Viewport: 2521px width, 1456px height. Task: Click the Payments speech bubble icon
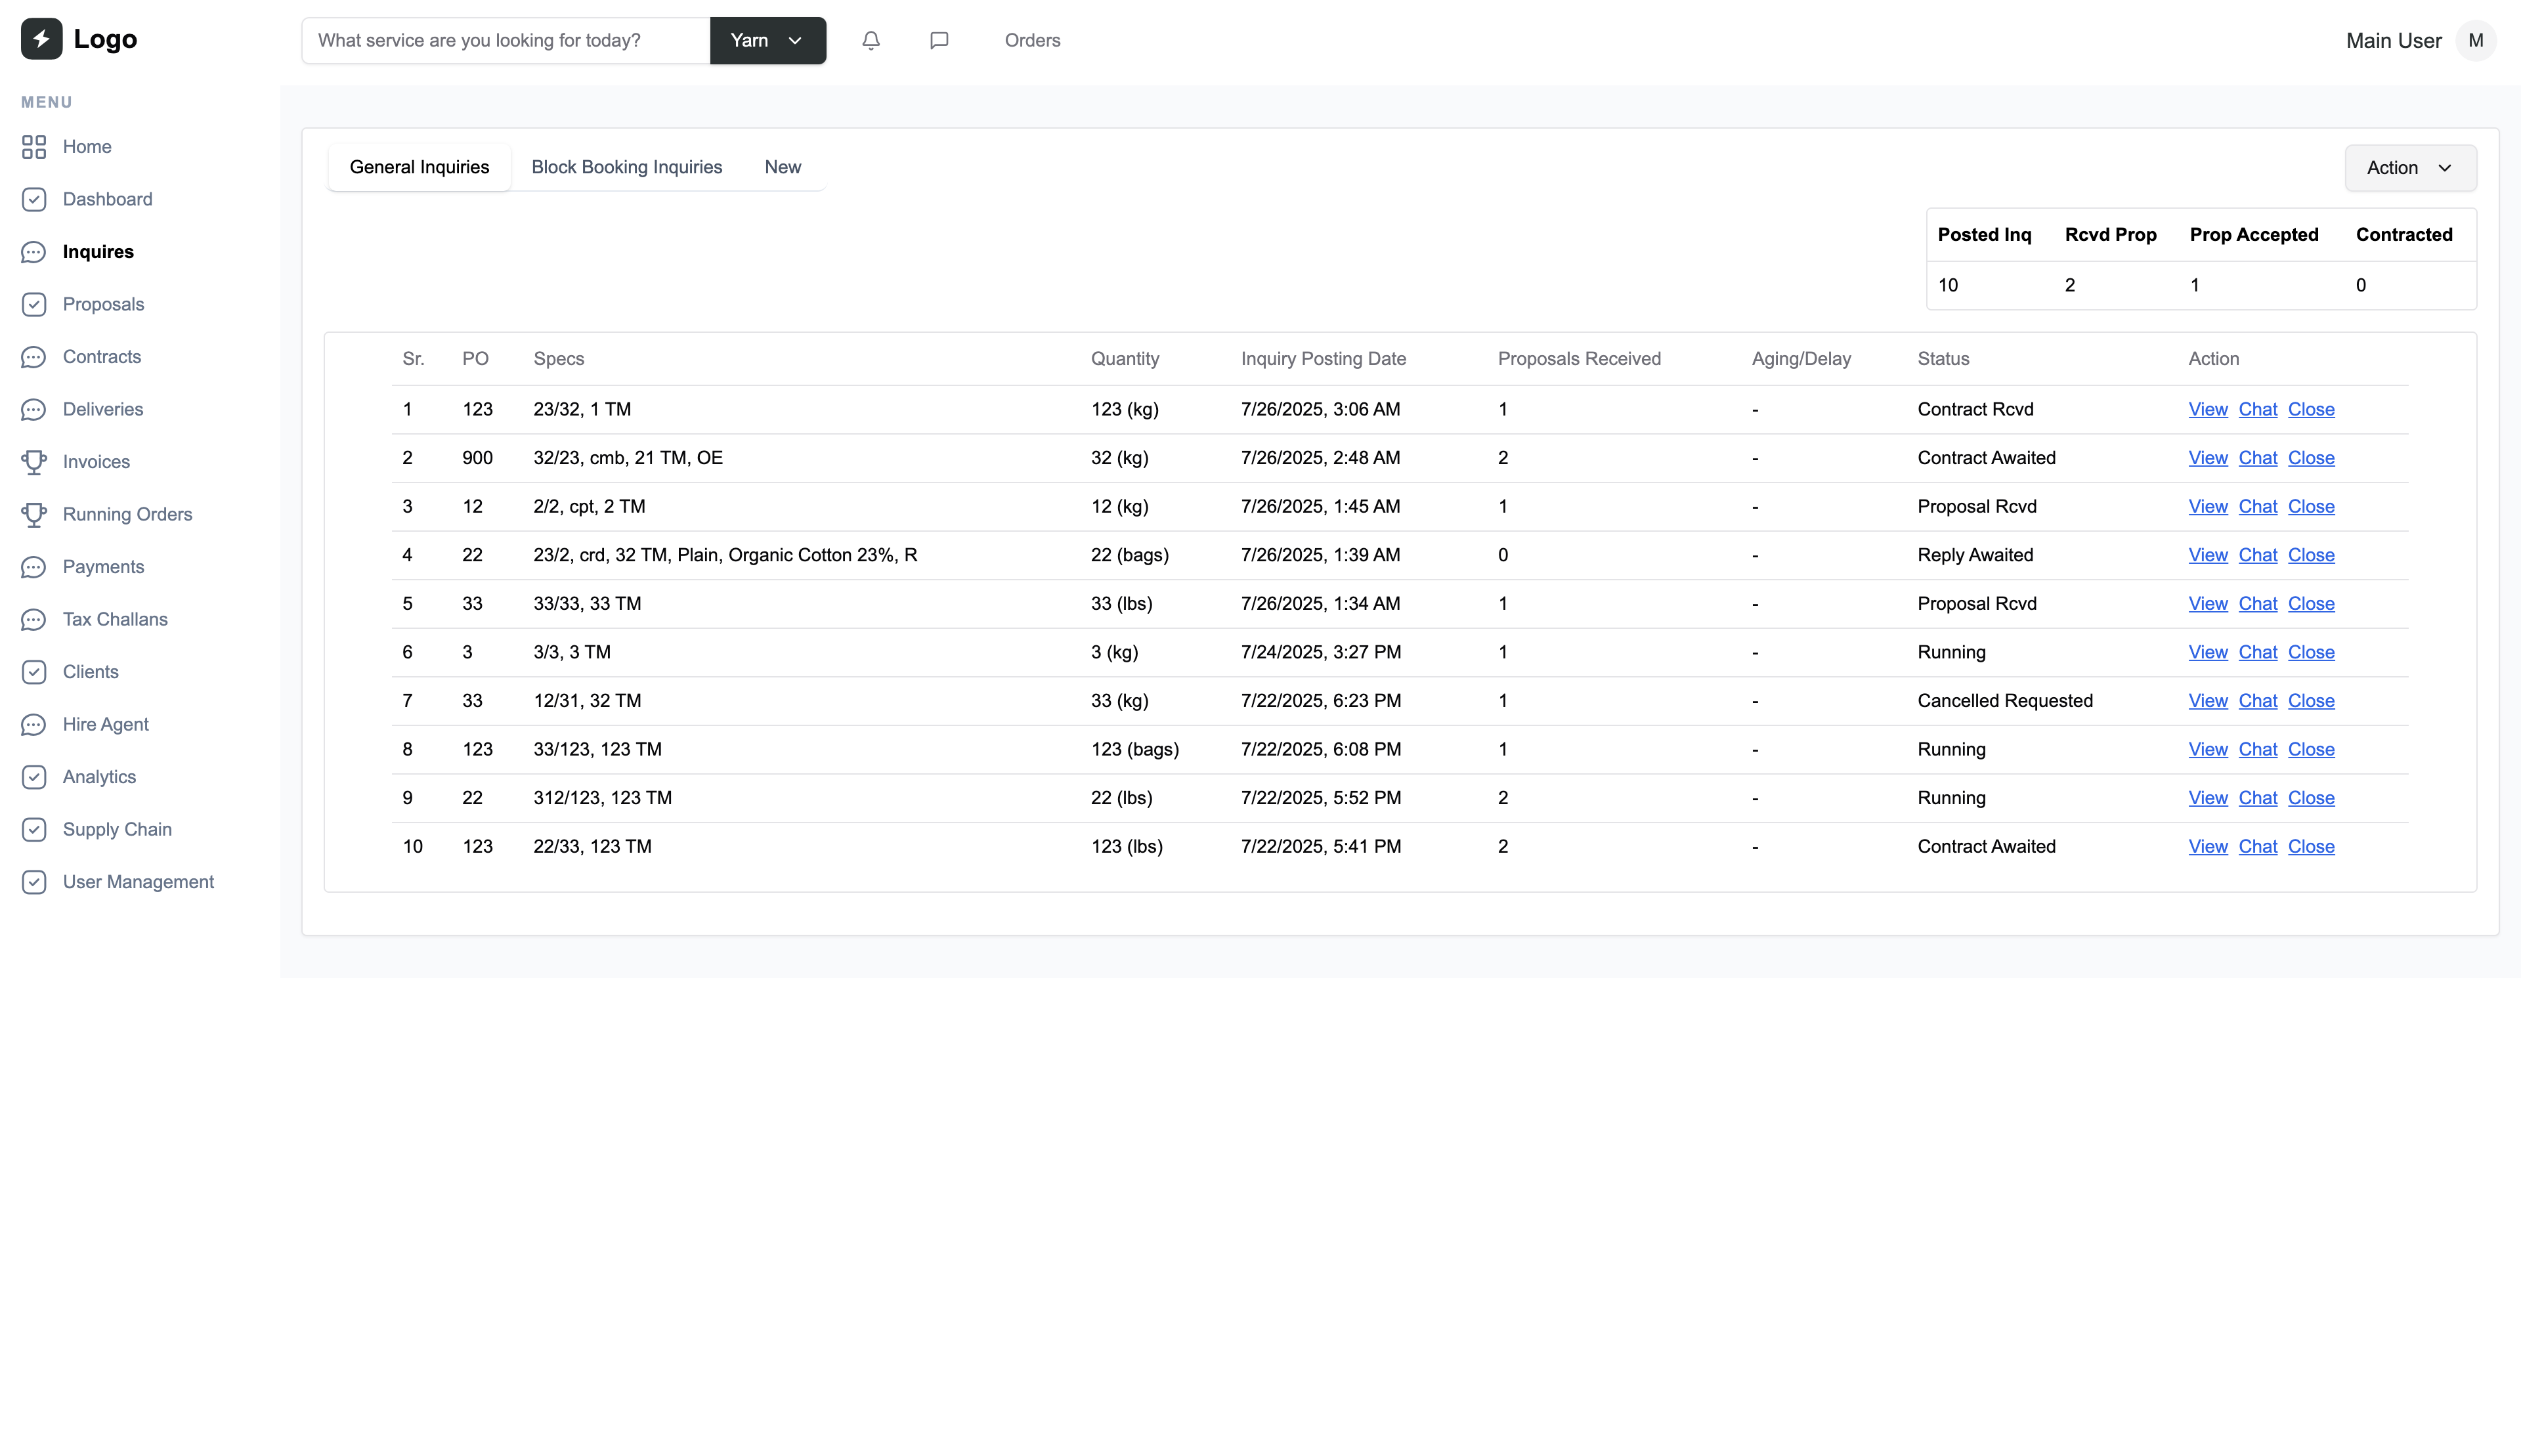point(34,567)
